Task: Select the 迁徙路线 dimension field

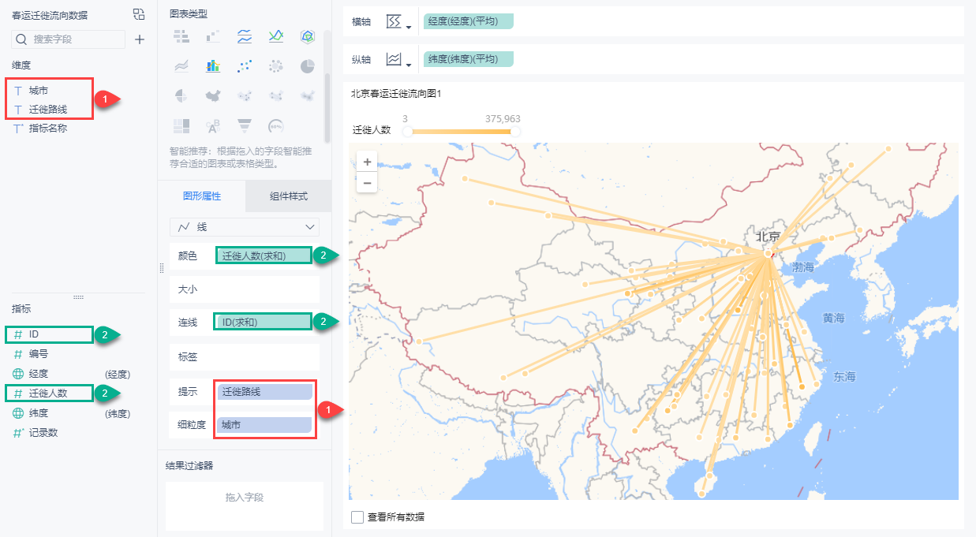Action: coord(48,110)
